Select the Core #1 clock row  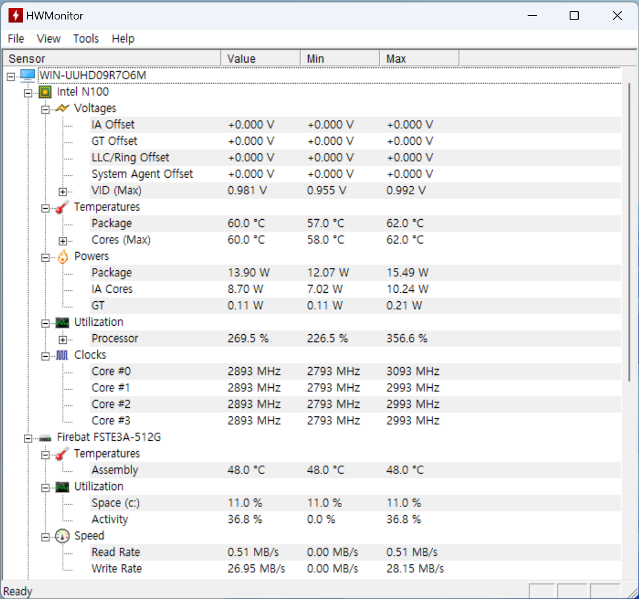[355, 388]
